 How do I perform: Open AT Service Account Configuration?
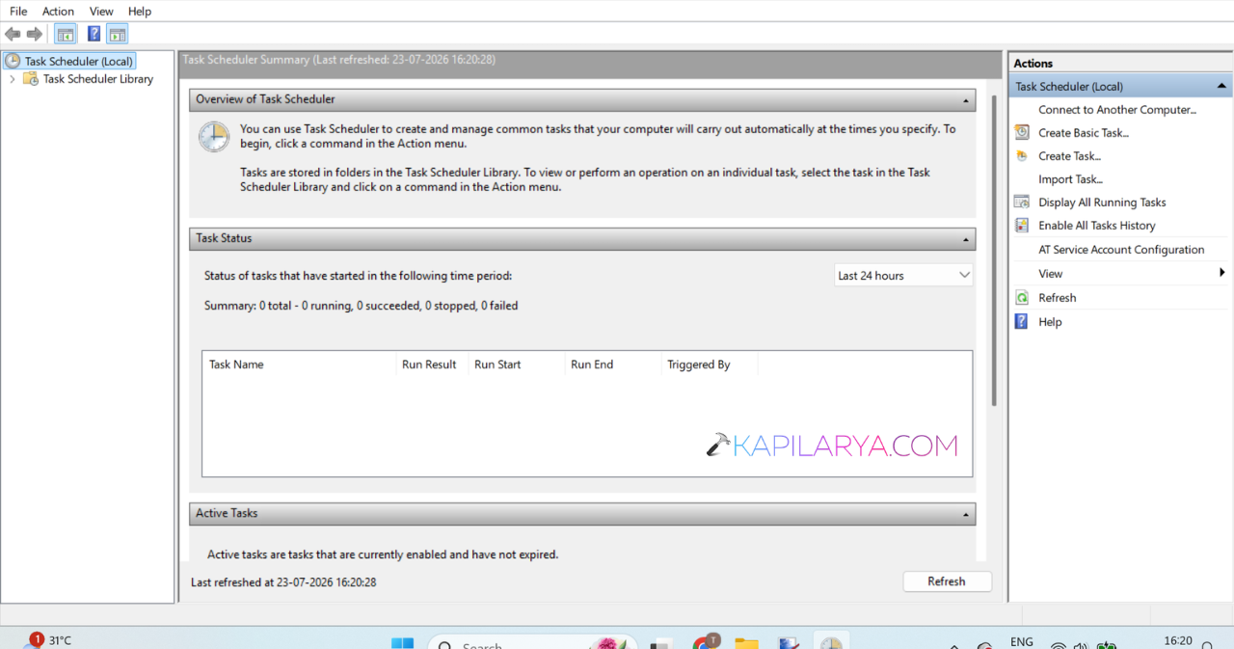[1121, 250]
